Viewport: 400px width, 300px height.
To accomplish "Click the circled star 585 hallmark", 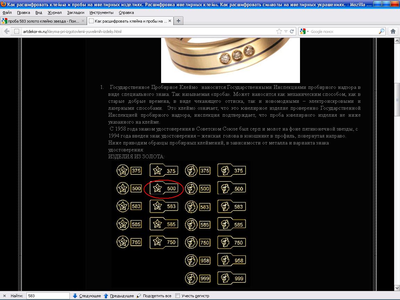I will (129, 224).
